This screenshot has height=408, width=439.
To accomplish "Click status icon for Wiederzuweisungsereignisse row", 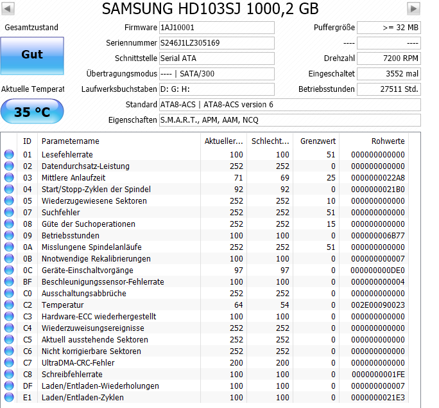I will coord(9,328).
